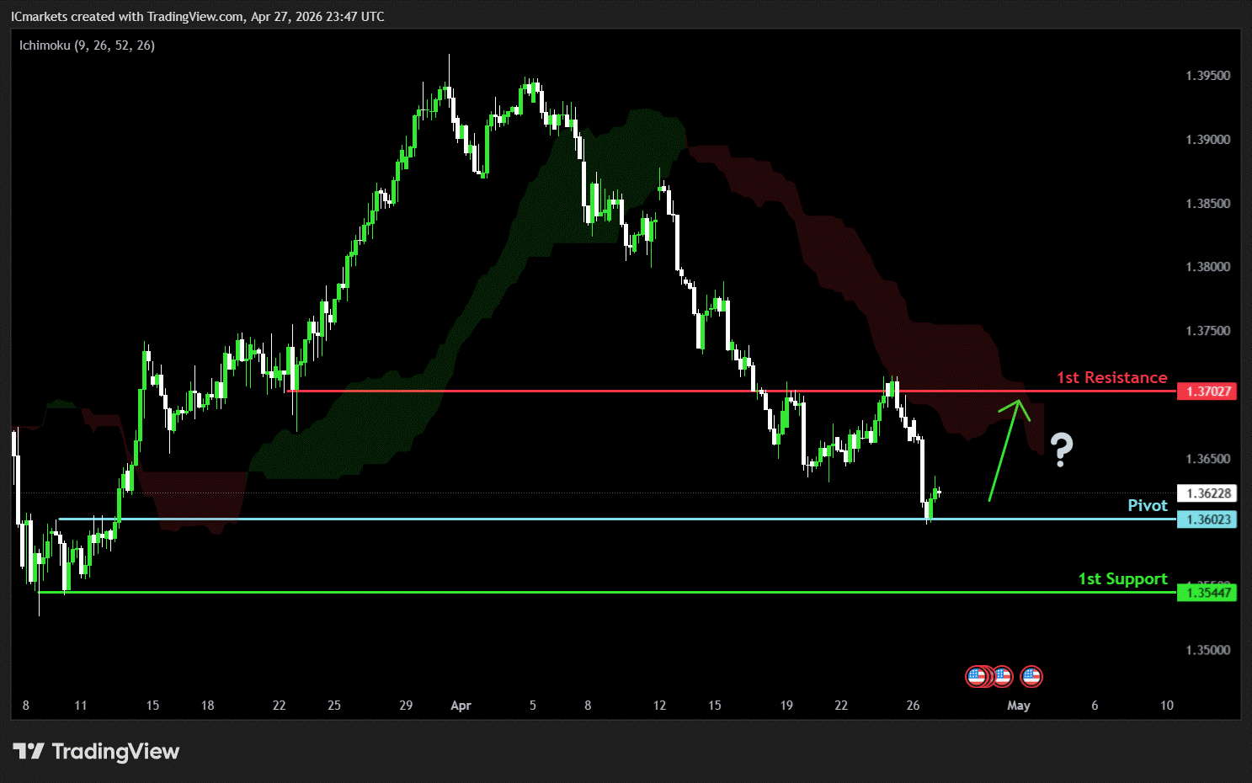Click the white question mark annotation
This screenshot has width=1252, height=783.
pos(1061,450)
